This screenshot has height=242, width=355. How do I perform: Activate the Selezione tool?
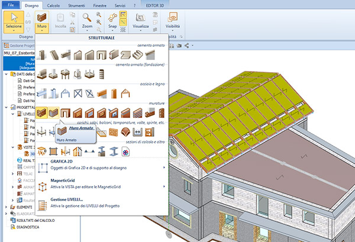[x=14, y=22]
